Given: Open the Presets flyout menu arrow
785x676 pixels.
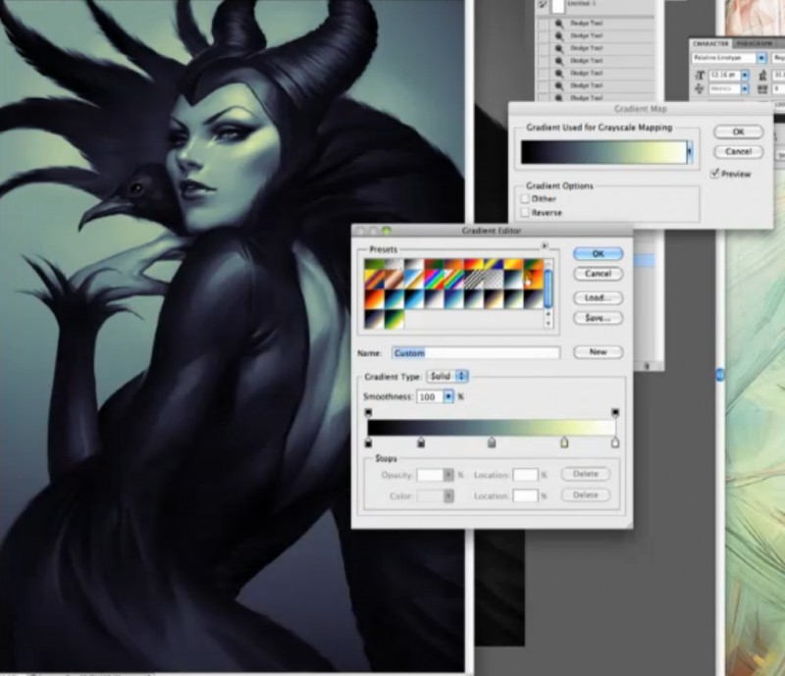Looking at the screenshot, I should 545,245.
